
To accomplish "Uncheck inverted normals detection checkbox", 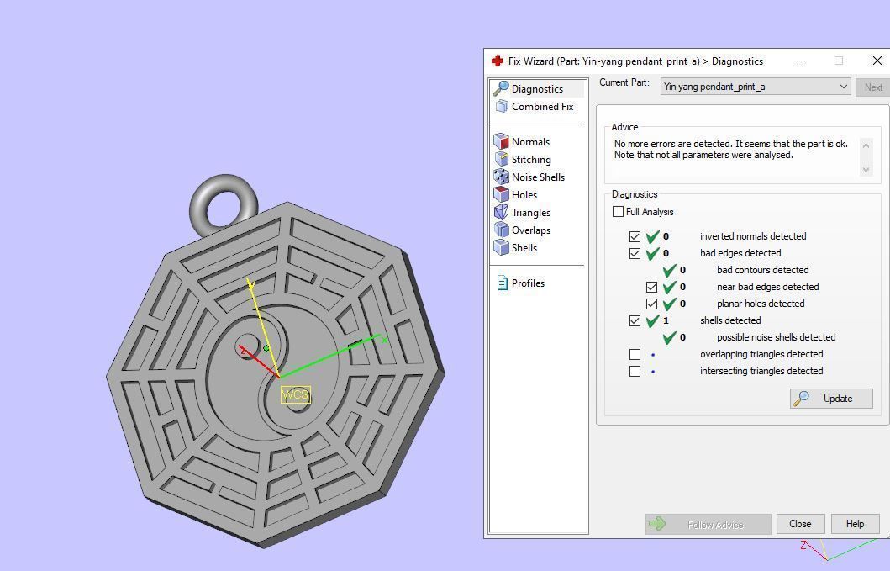I will pyautogui.click(x=635, y=236).
